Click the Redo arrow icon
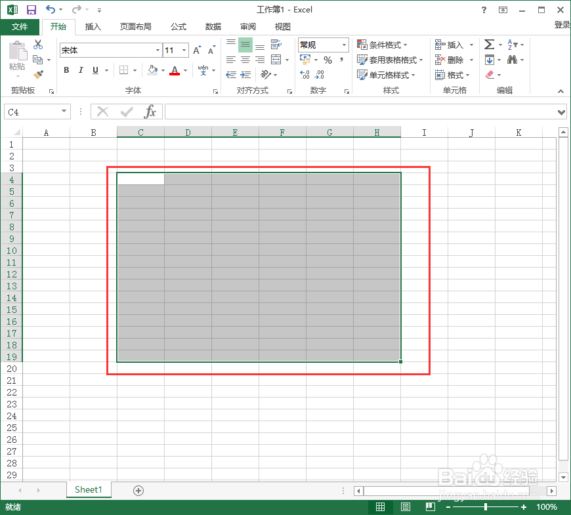This screenshot has height=515, width=571. point(77,9)
